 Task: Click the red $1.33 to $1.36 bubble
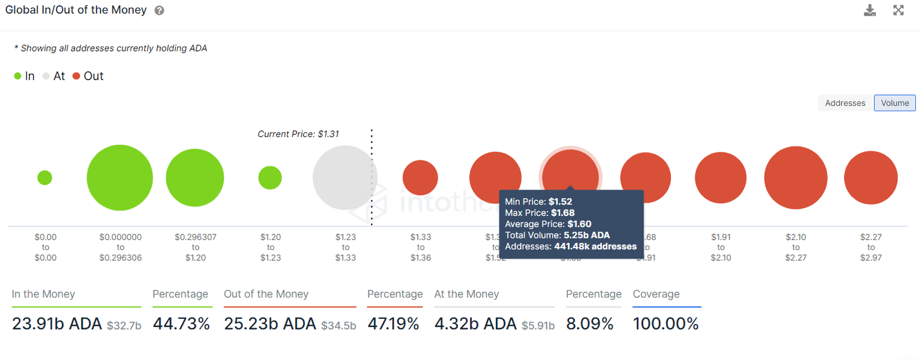coord(420,178)
